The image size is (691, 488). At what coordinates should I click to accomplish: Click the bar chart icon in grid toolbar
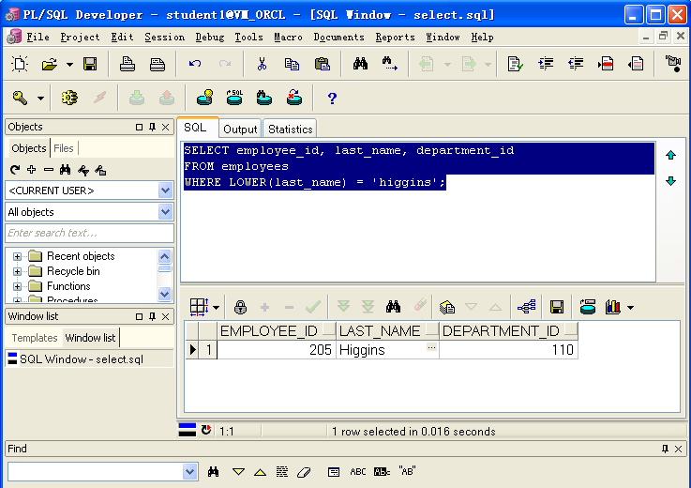[x=612, y=307]
